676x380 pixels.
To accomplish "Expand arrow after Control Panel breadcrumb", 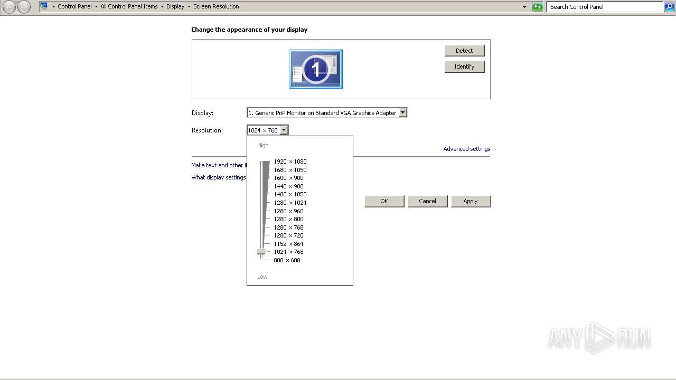I will [96, 7].
